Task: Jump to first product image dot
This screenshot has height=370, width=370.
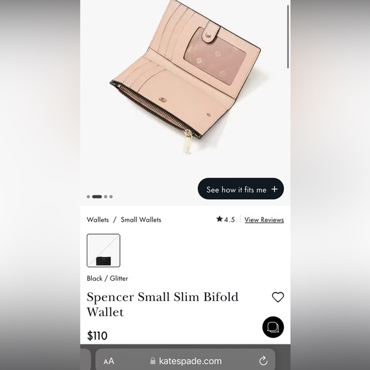Action: pyautogui.click(x=88, y=196)
